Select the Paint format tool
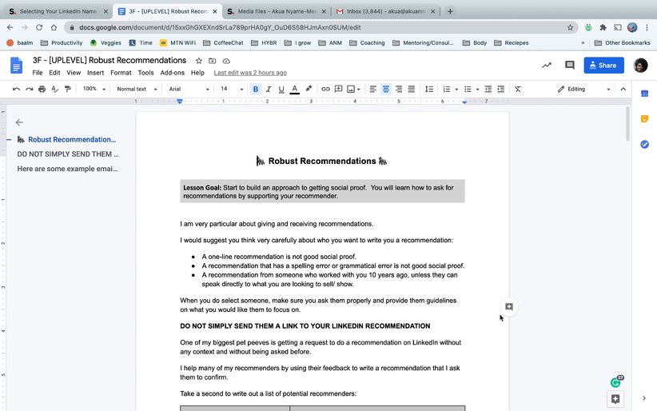This screenshot has height=411, width=657. (x=67, y=89)
